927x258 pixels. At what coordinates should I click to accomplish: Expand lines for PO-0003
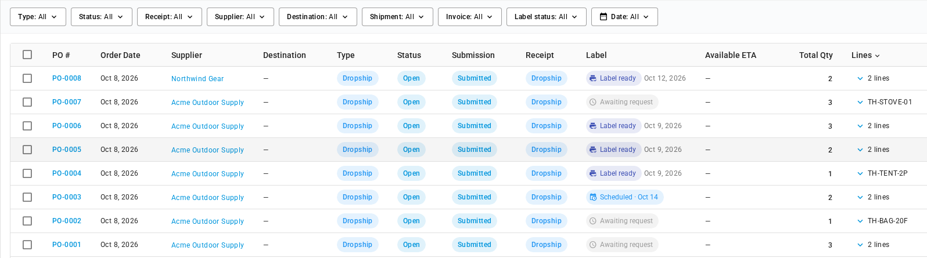860,197
